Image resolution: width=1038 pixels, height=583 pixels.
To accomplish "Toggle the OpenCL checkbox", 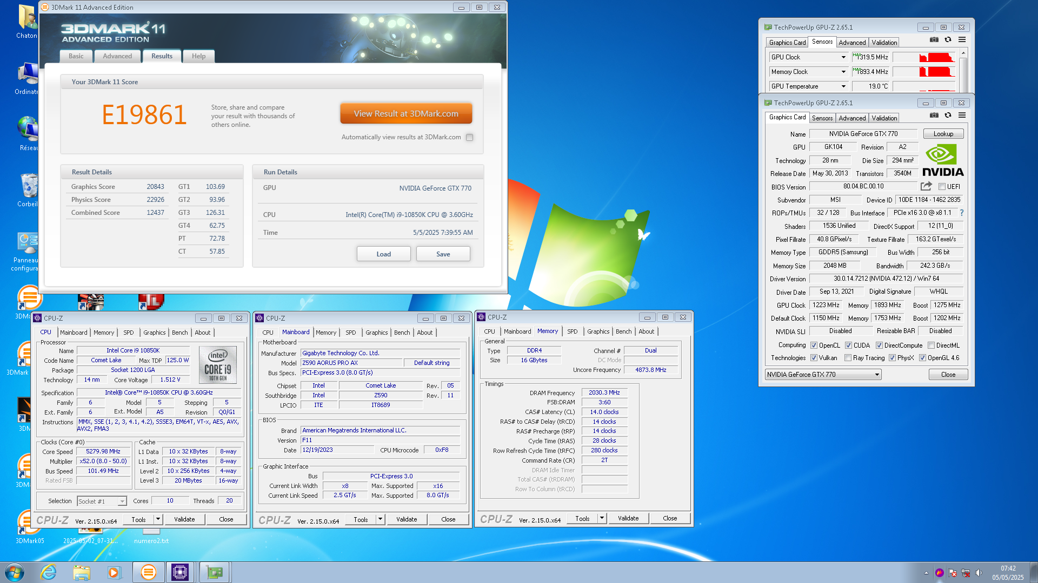I will click(x=814, y=345).
